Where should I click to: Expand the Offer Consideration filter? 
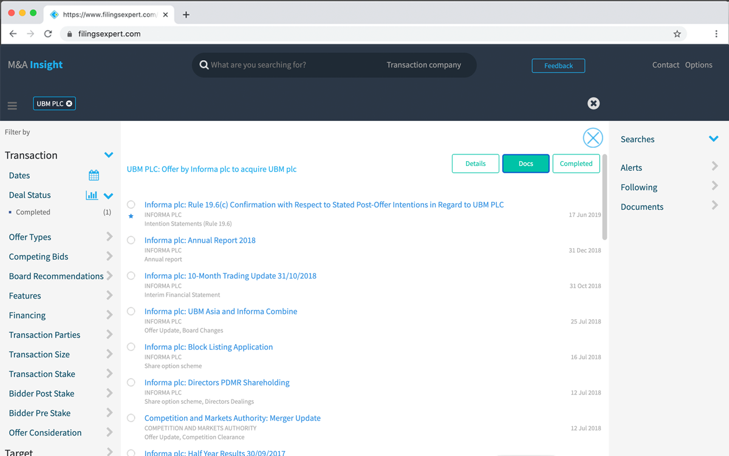pos(109,432)
